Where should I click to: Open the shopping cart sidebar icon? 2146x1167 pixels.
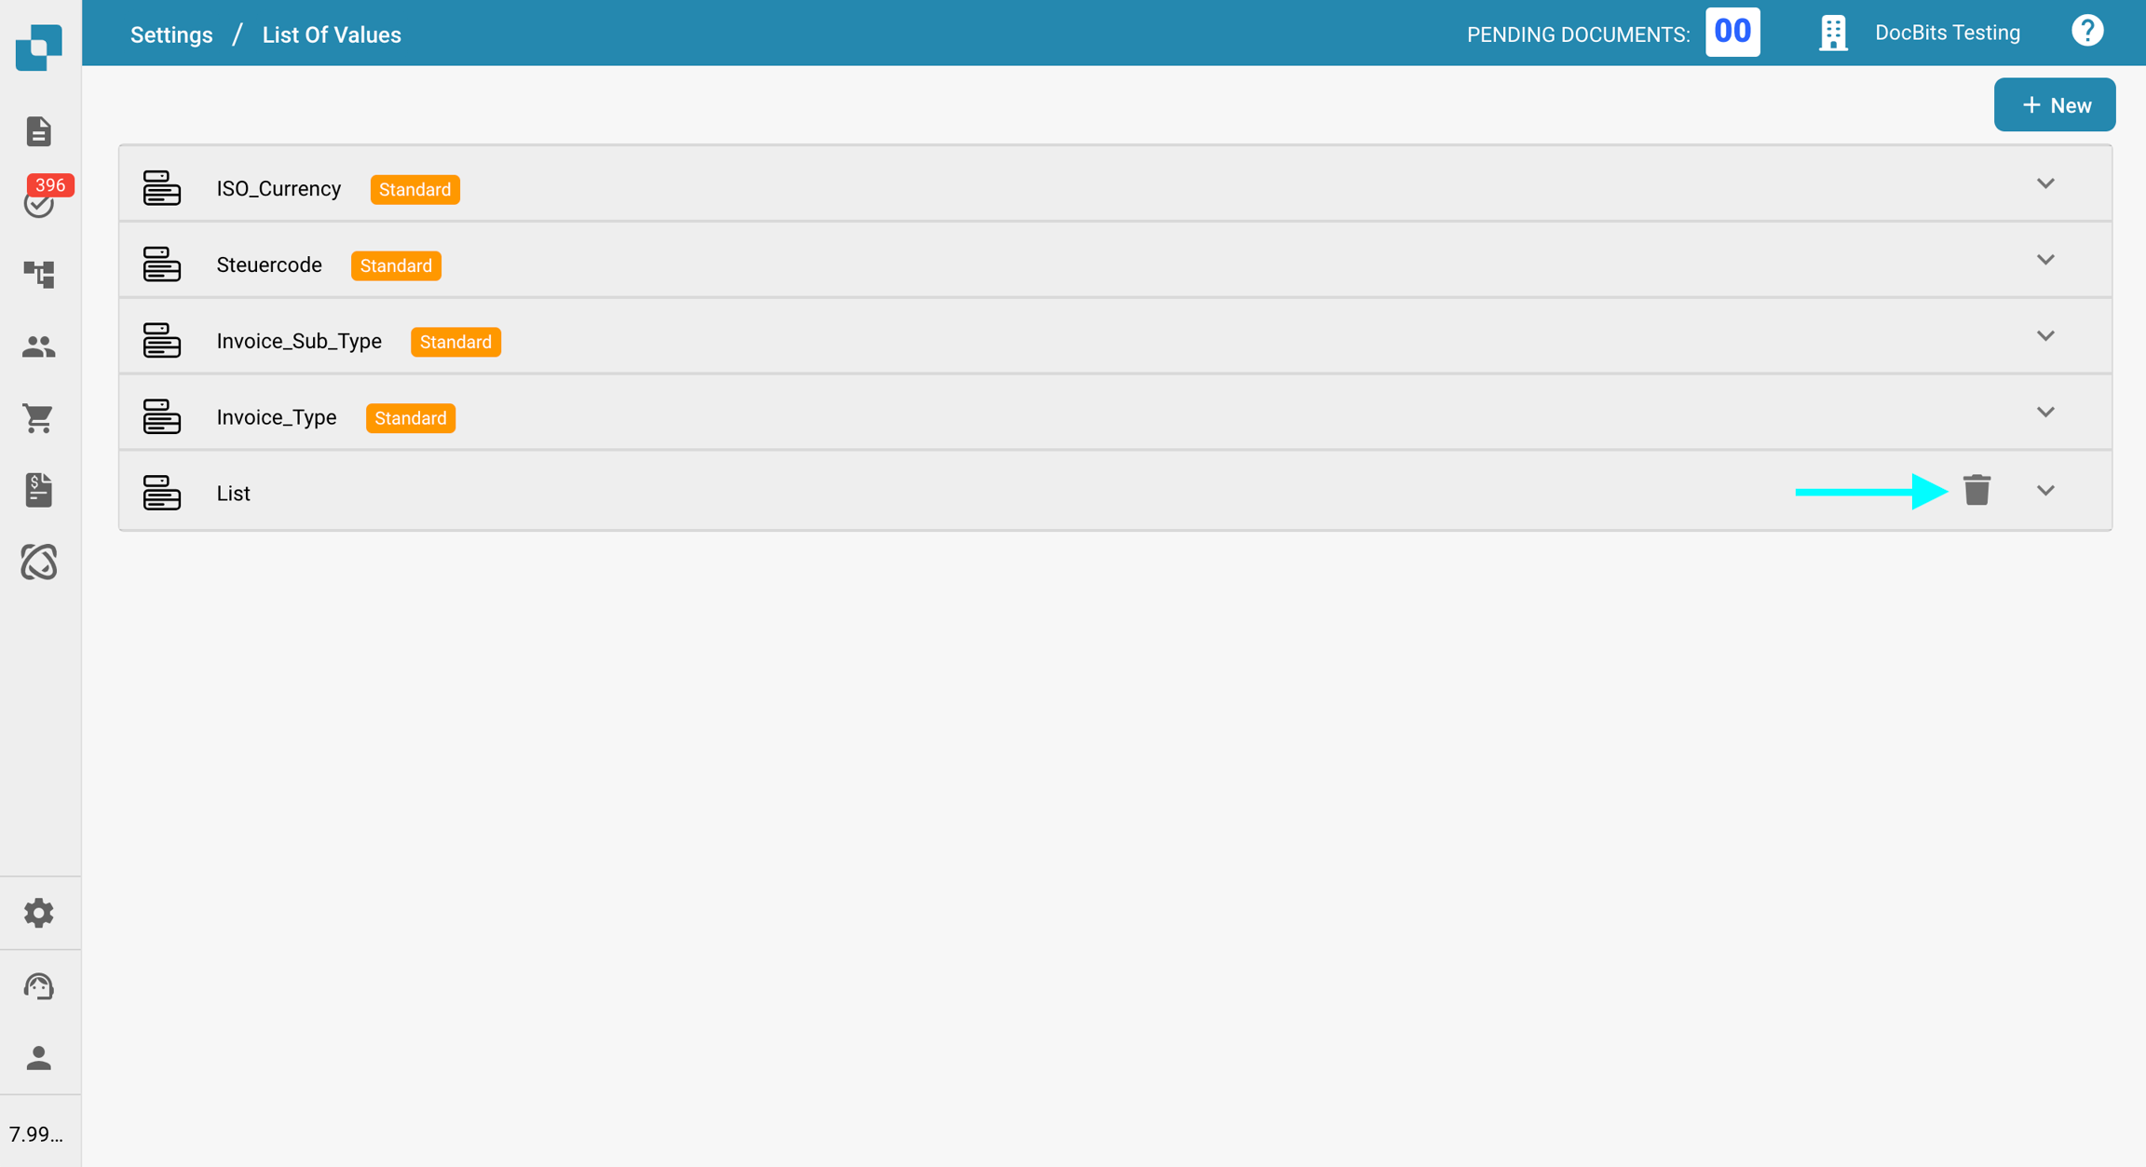[39, 418]
